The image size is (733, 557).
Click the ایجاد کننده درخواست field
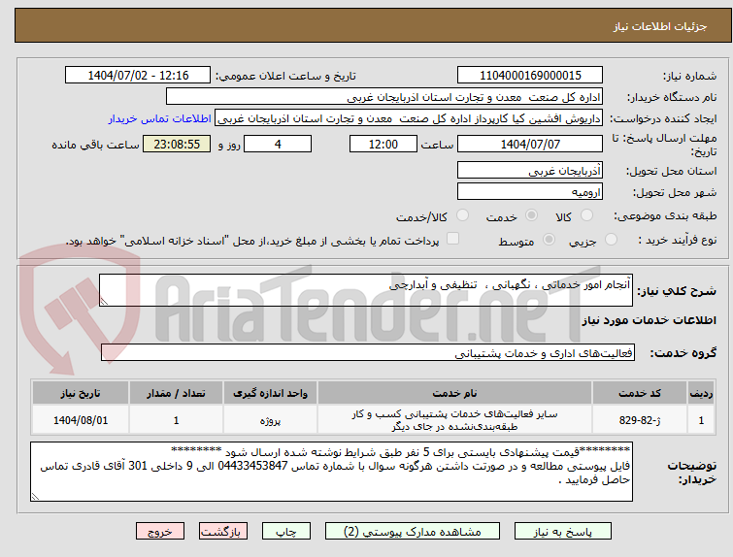(409, 118)
